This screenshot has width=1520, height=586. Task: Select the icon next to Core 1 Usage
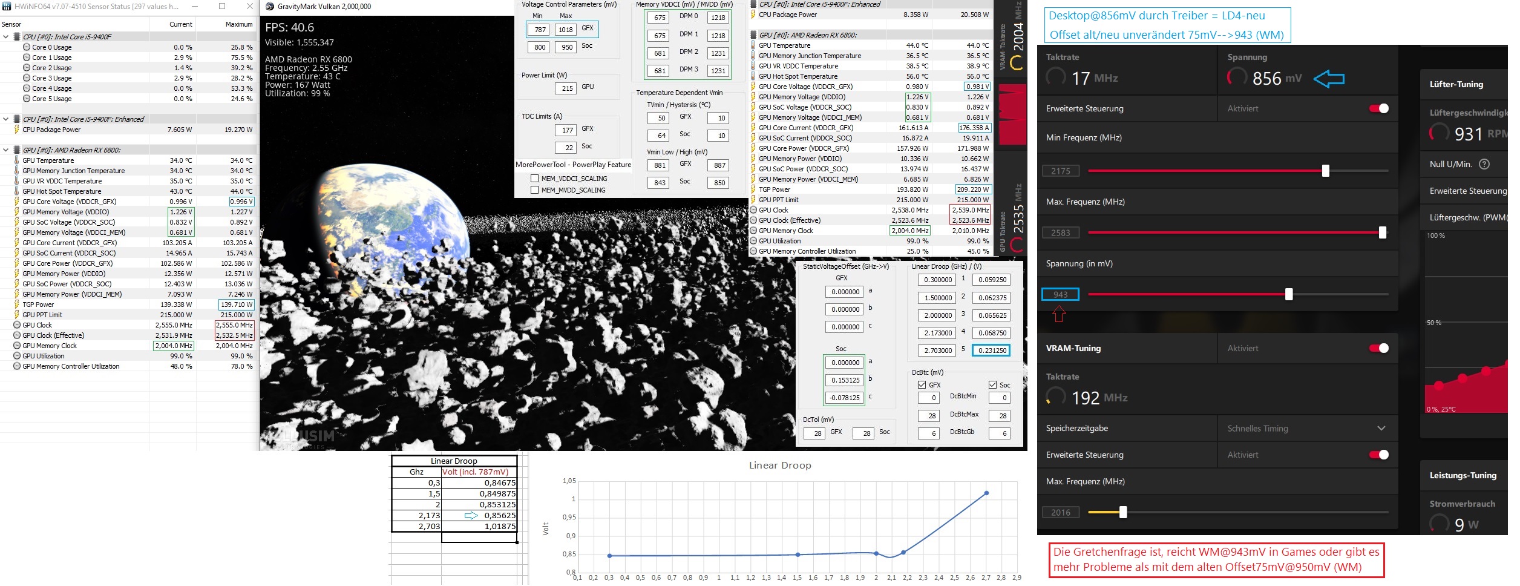[x=27, y=58]
